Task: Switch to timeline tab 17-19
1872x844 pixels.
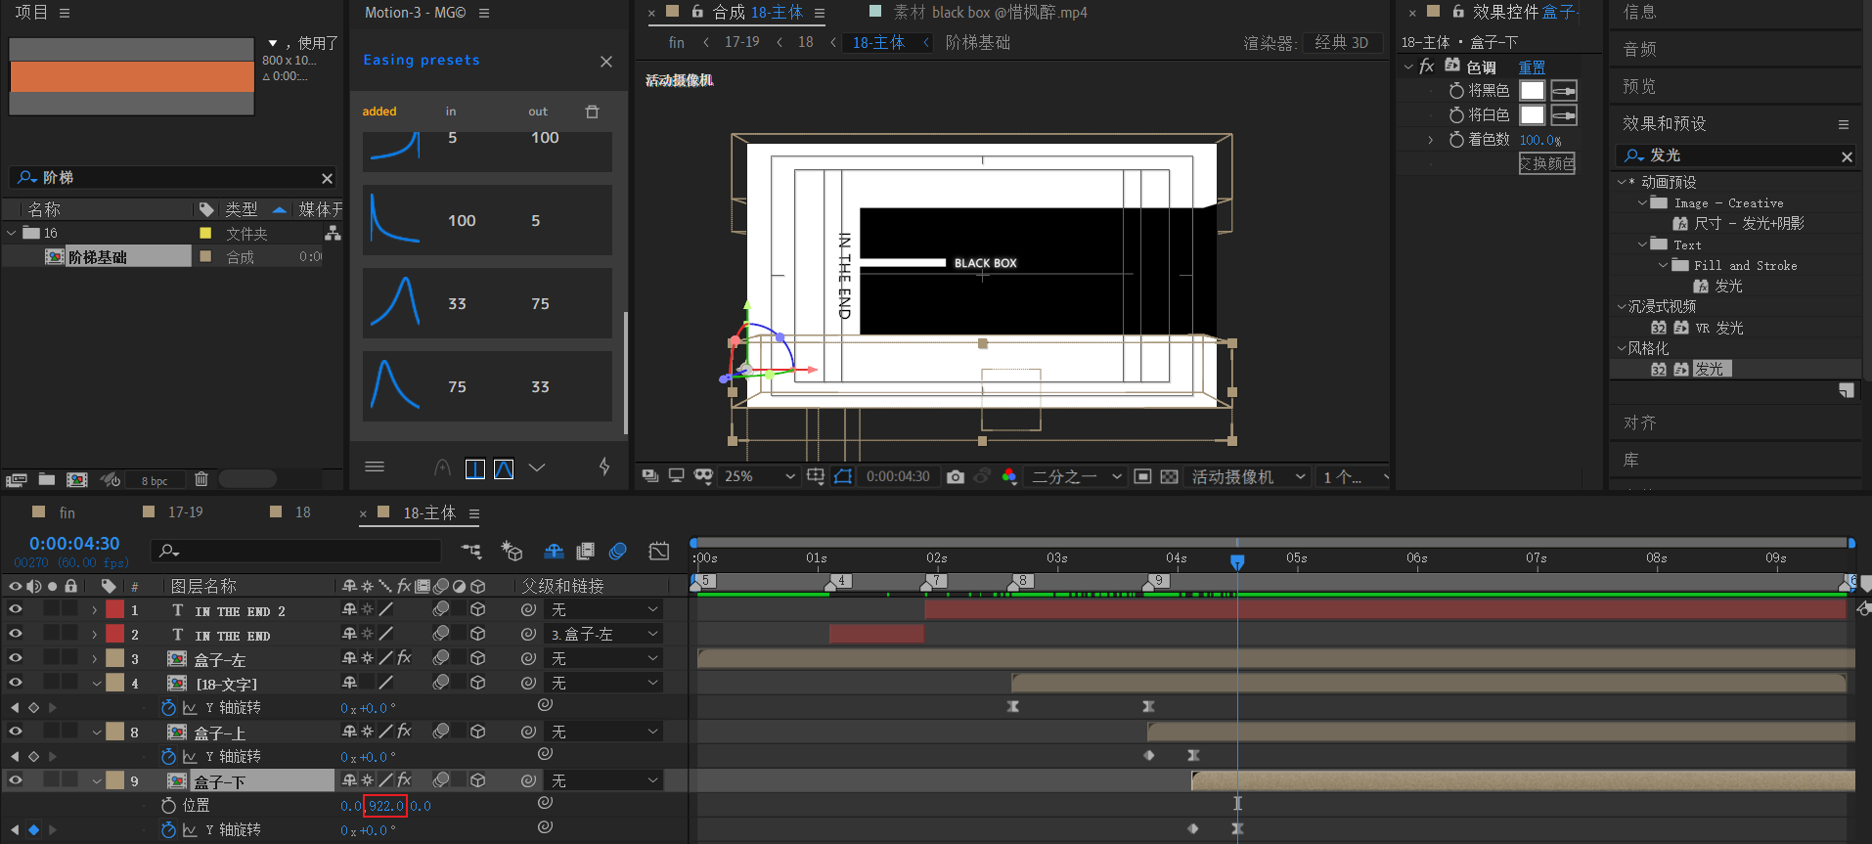Action: [x=186, y=511]
